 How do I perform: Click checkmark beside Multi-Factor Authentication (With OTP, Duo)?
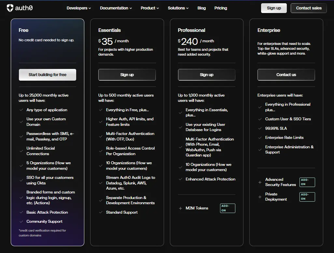101,136
